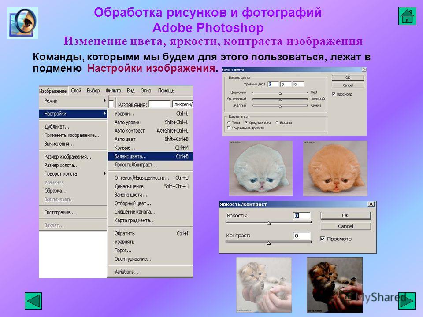This screenshot has width=423, height=317.
Task: Click the pale blue kitten thumbnail
Action: 260,168
